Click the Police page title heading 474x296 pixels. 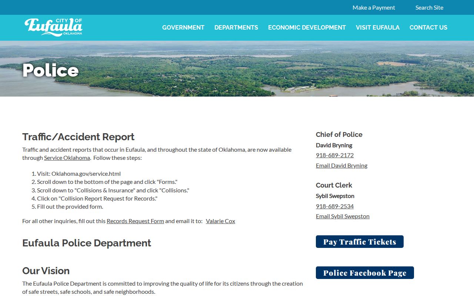coord(50,70)
